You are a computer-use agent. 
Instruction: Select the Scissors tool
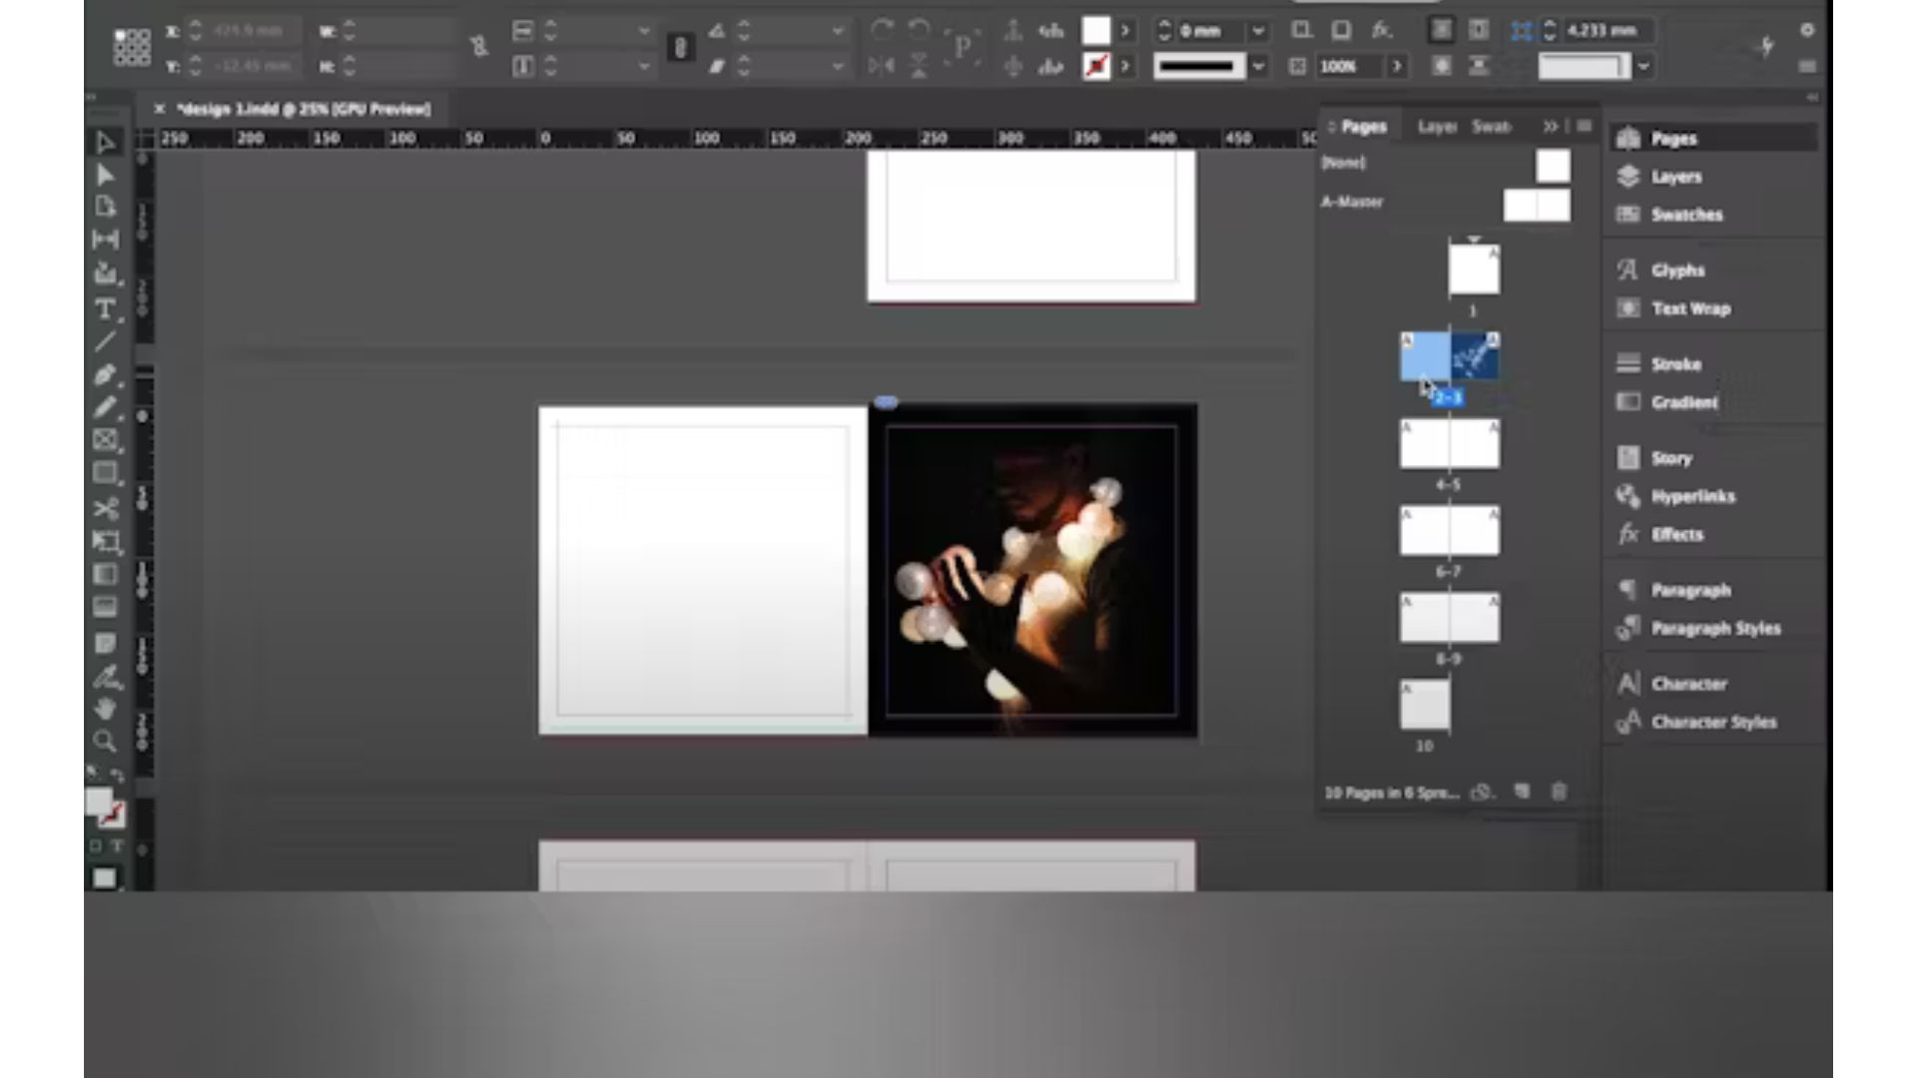point(105,508)
